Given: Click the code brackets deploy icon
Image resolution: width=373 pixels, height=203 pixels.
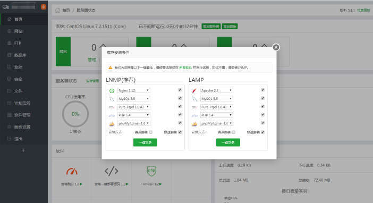Looking at the screenshot, I should [x=112, y=171].
